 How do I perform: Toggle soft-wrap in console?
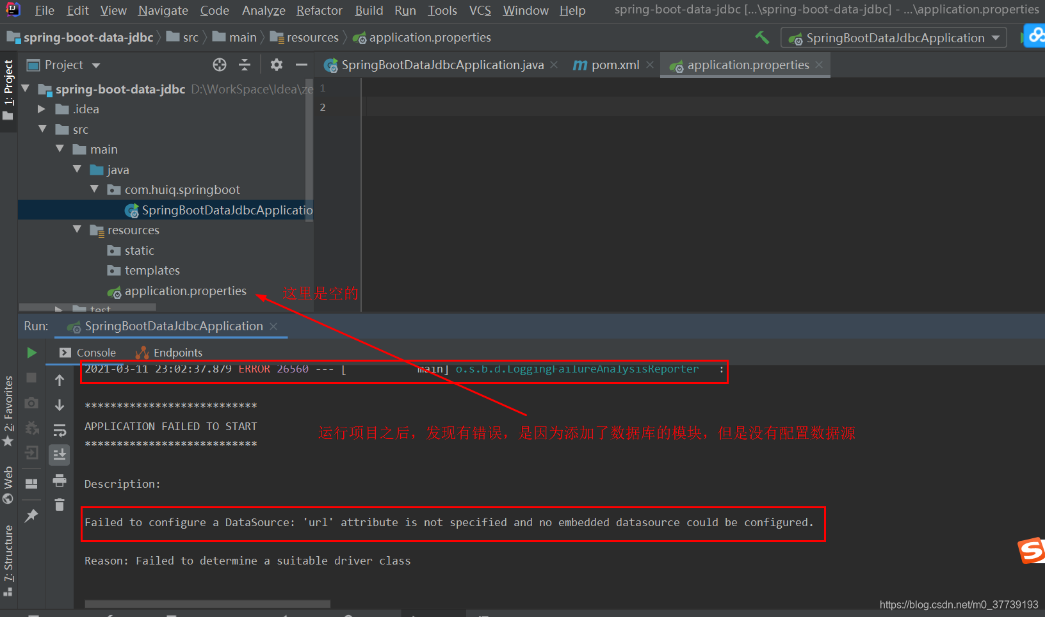tap(60, 430)
